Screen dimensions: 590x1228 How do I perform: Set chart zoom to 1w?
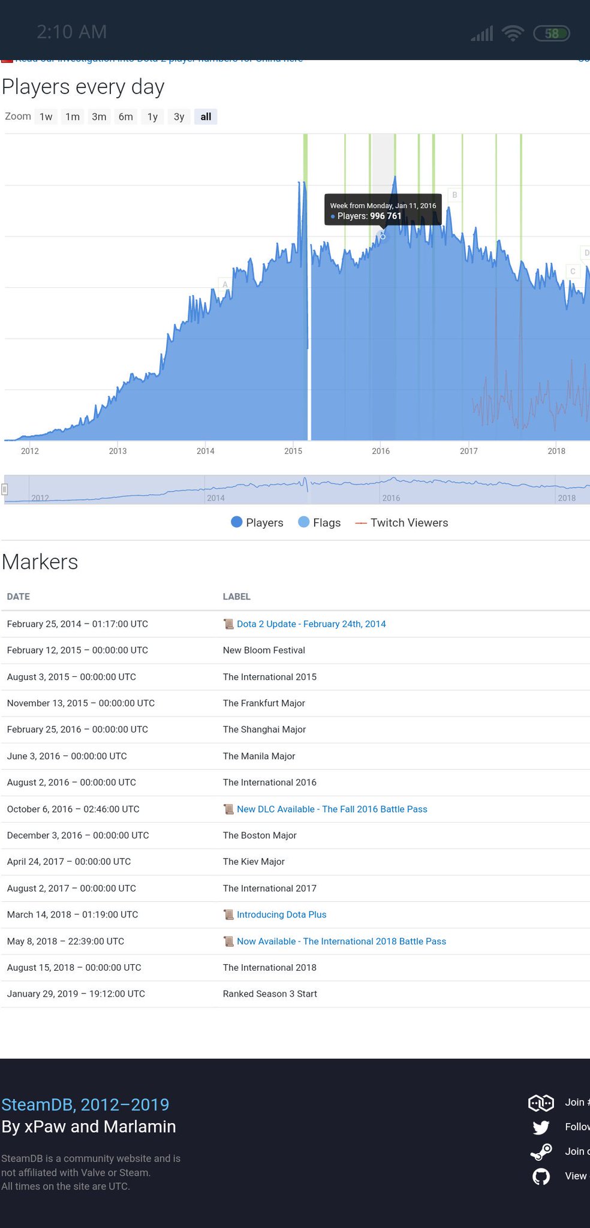pos(46,116)
